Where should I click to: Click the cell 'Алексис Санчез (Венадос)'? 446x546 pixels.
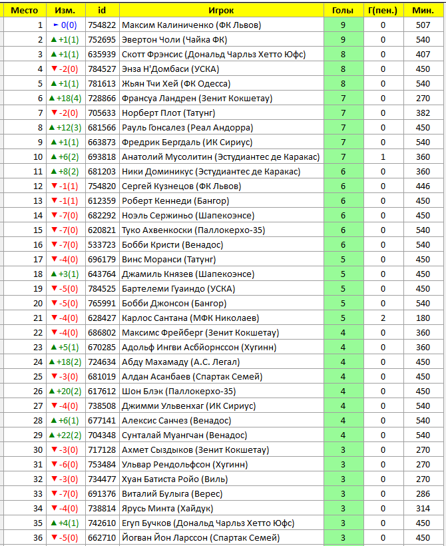[222, 420]
